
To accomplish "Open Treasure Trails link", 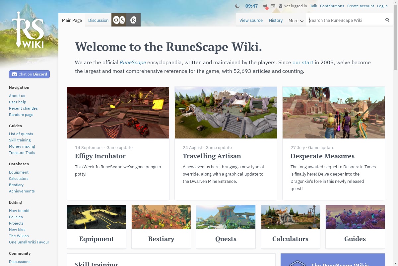I will point(22,153).
